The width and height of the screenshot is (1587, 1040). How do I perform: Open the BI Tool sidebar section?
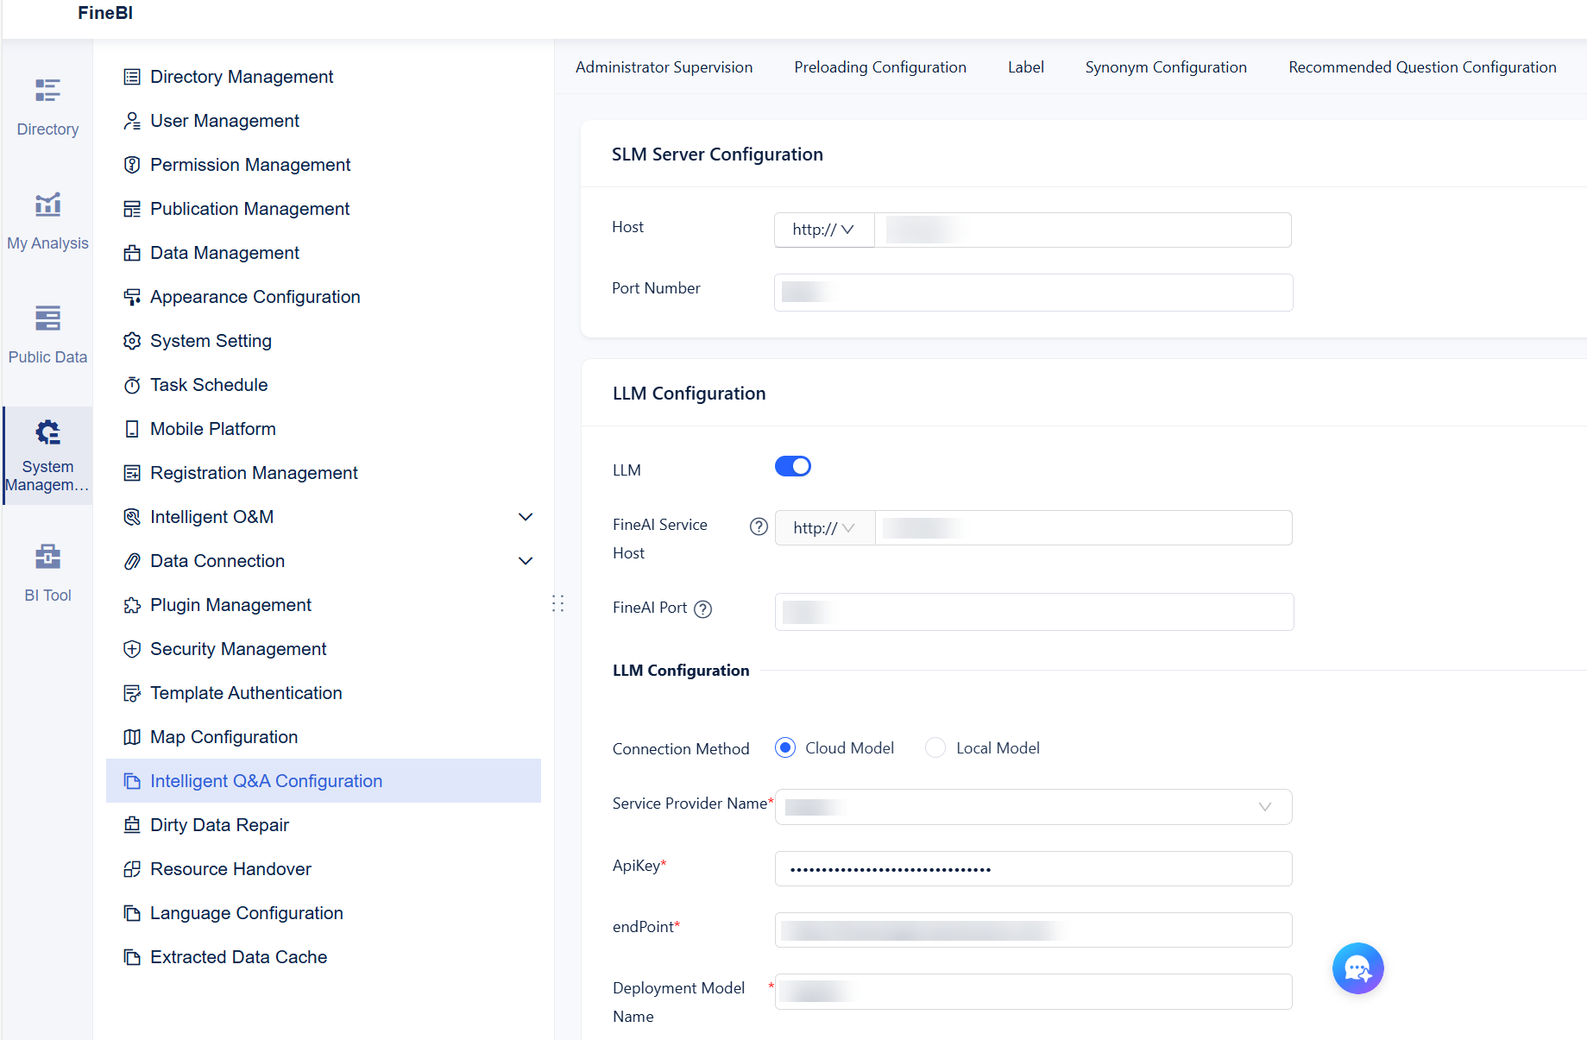click(47, 571)
